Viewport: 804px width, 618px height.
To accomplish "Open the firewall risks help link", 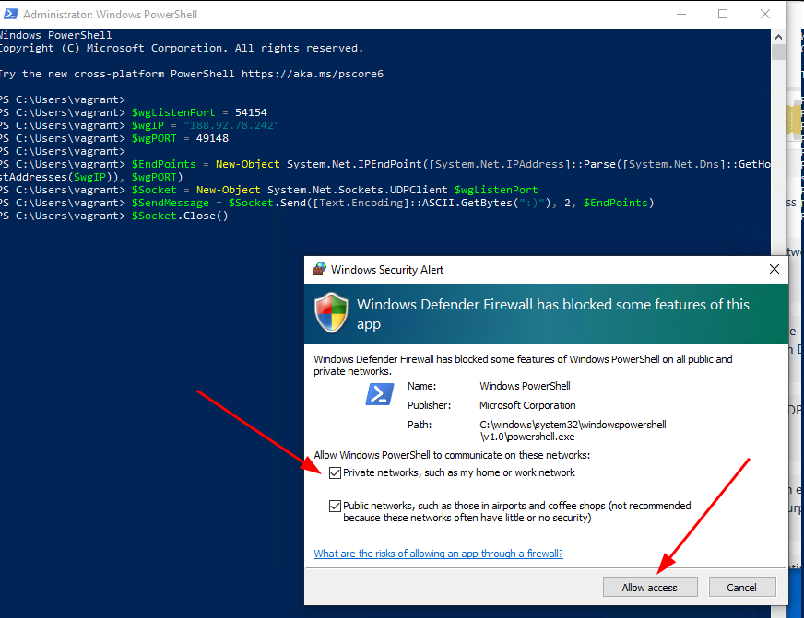I will 438,554.
